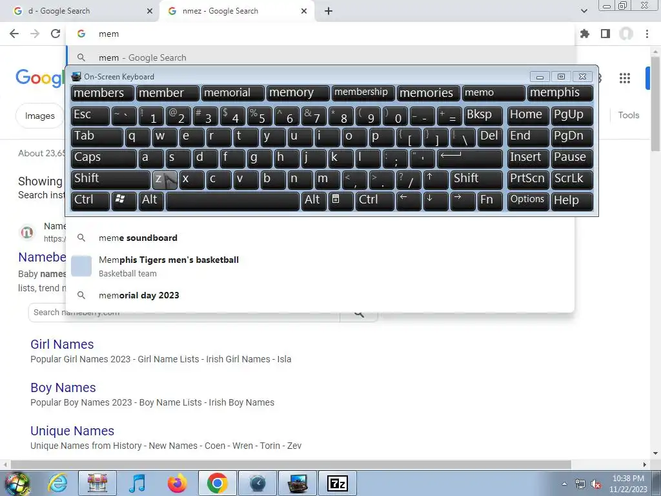Launch Internet Explorer from the taskbar

(x=57, y=483)
